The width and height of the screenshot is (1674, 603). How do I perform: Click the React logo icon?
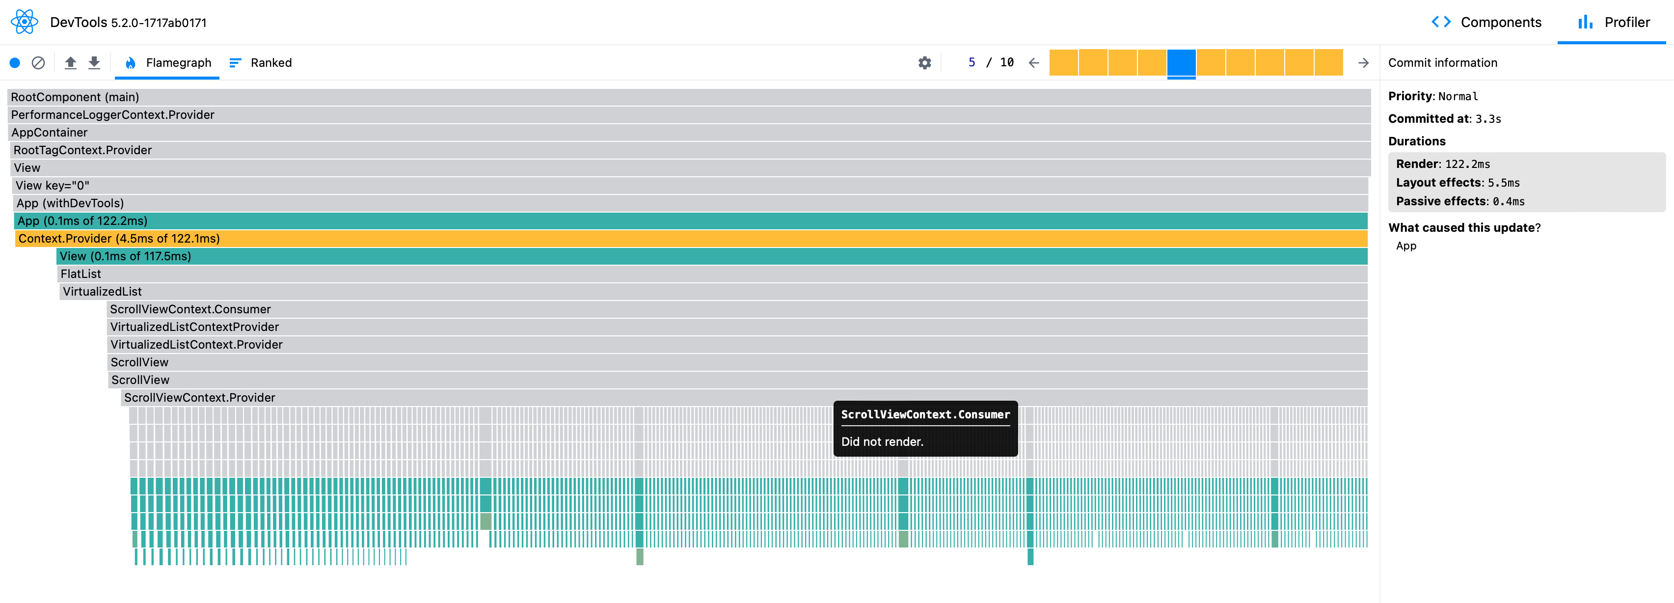coord(25,22)
